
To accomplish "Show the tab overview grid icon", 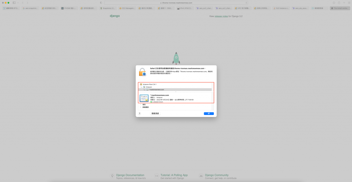I will [x=349, y=3].
